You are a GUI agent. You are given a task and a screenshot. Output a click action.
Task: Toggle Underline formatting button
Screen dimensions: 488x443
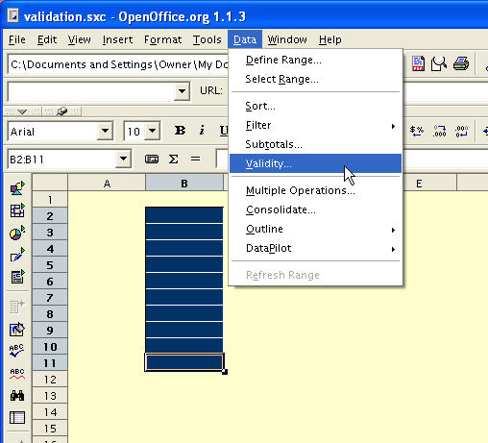coord(224,131)
